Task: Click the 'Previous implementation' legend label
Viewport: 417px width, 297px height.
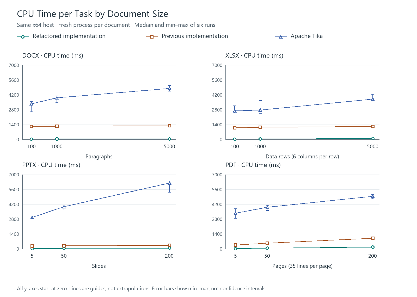Action: click(195, 36)
